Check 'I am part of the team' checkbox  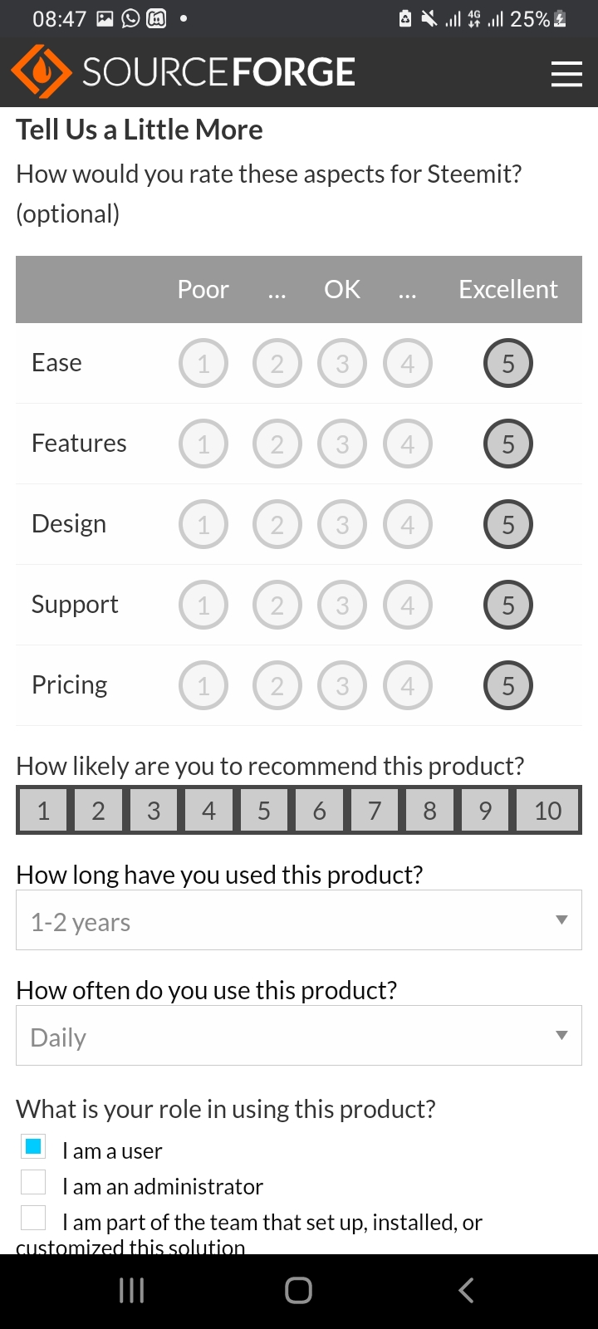click(x=33, y=1218)
